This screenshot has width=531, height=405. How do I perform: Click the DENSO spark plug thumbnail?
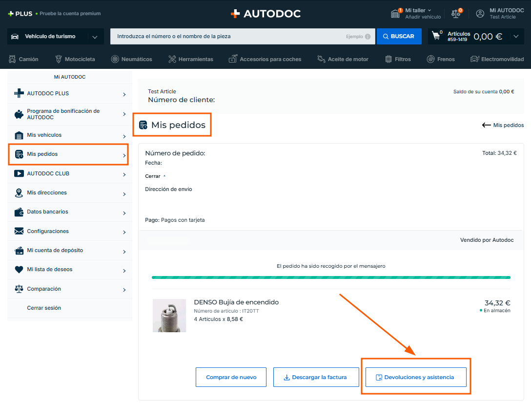click(169, 316)
